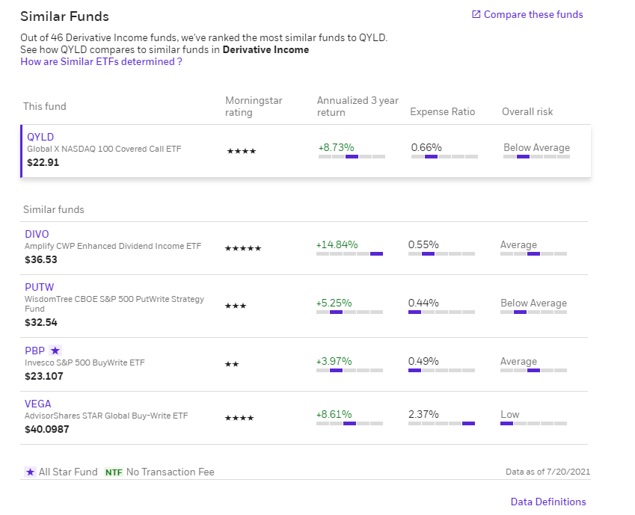The height and width of the screenshot is (515, 635).
Task: Open the QYLD ticker link
Action: tap(40, 137)
